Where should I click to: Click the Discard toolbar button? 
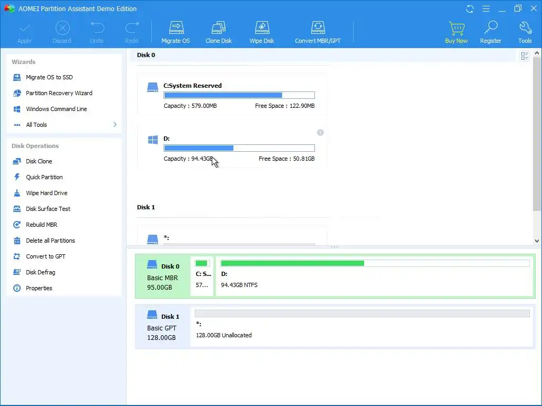[x=62, y=32]
